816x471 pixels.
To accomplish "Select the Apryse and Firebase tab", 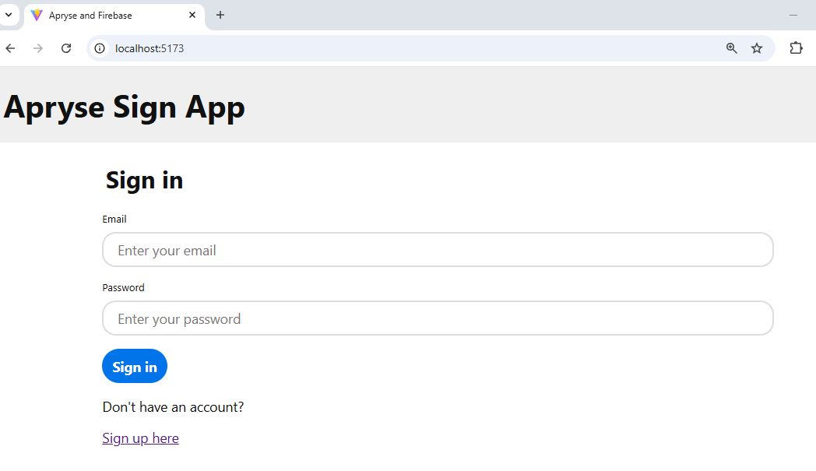I will 114,16.
